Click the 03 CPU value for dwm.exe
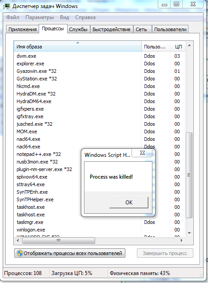This screenshot has height=283, width=208. tap(177, 56)
